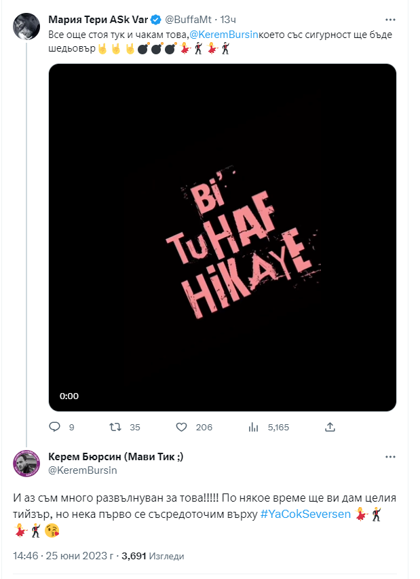Viewport: 420px width, 579px height.
Task: Retweet the post with 35 retweets
Action: (x=116, y=427)
